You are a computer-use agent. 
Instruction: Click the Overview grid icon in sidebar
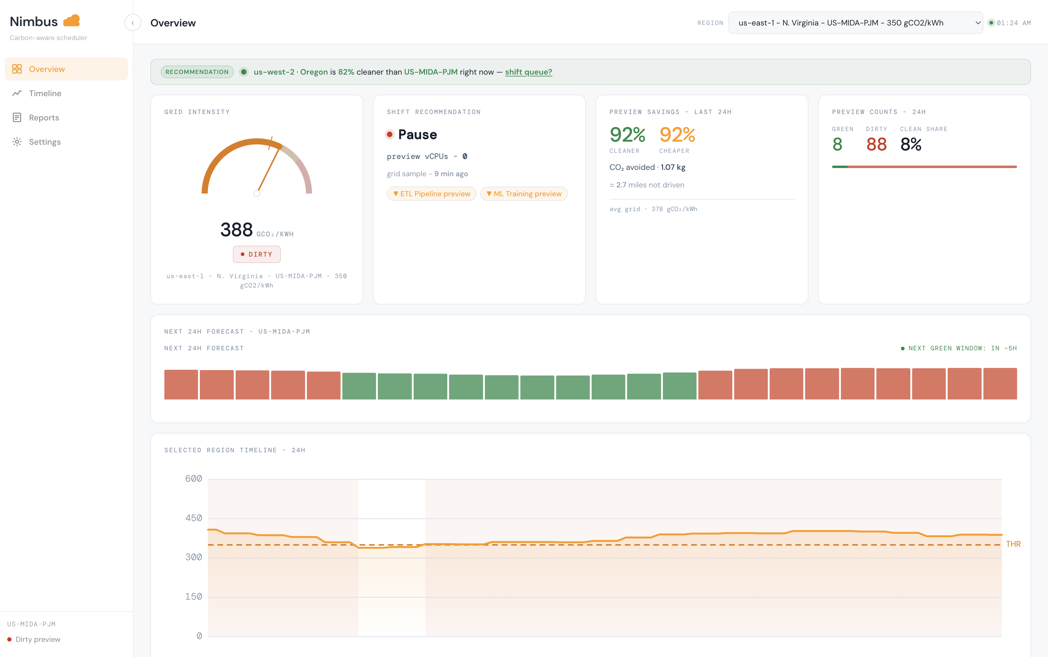click(x=17, y=69)
